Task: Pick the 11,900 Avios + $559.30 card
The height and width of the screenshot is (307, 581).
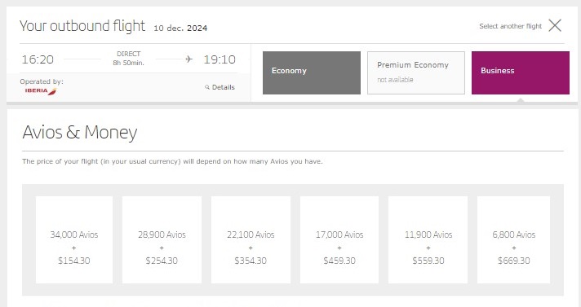Action: [428, 239]
